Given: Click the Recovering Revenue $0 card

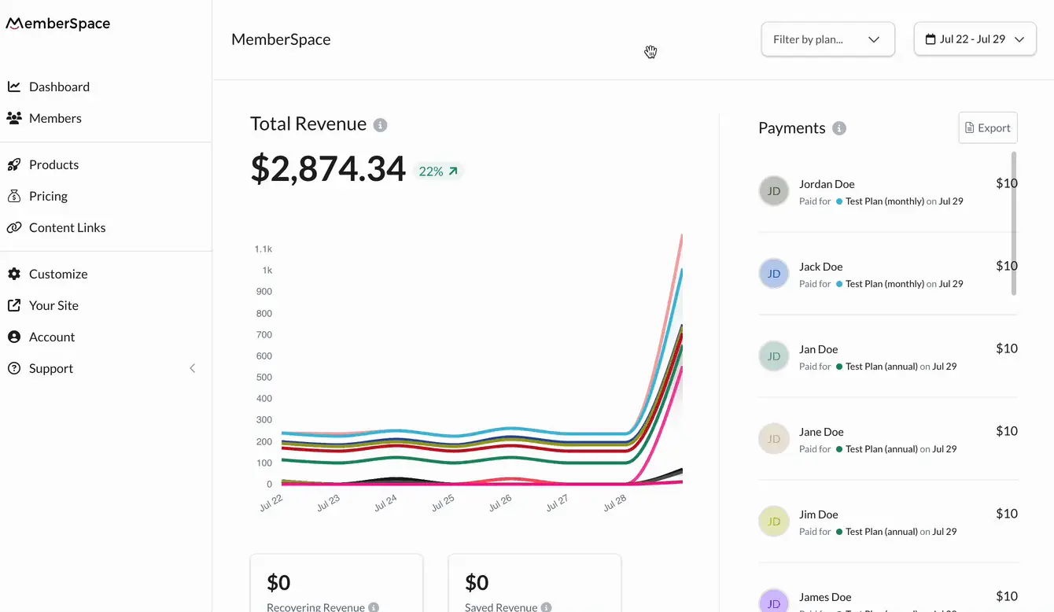Looking at the screenshot, I should 337,584.
